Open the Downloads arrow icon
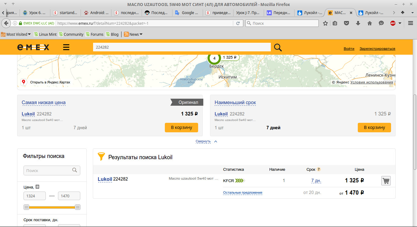This screenshot has height=227, width=417. 358,23
